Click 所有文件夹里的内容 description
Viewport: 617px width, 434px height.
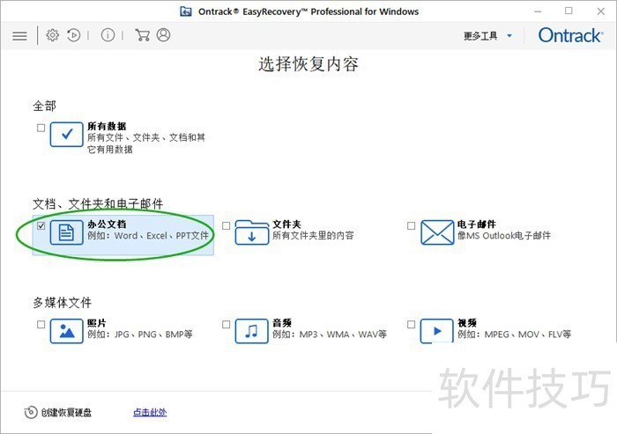(x=313, y=235)
